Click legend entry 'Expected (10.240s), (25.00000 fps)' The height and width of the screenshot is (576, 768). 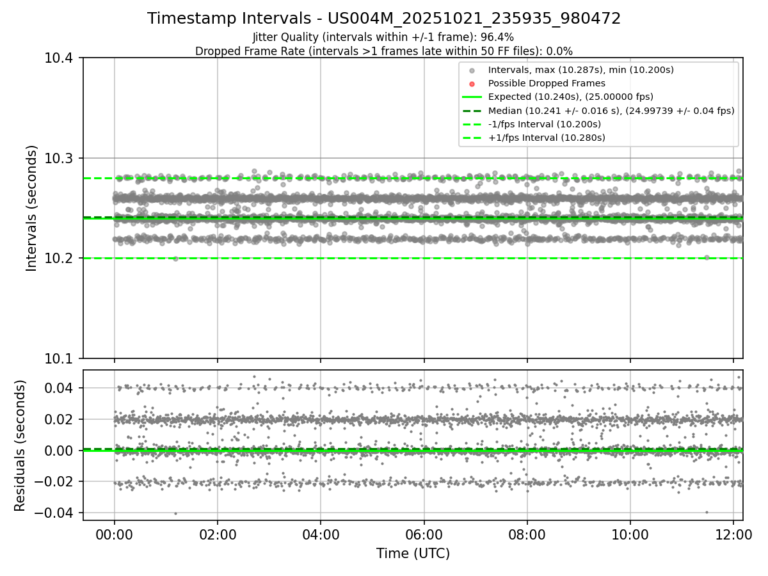[571, 97]
